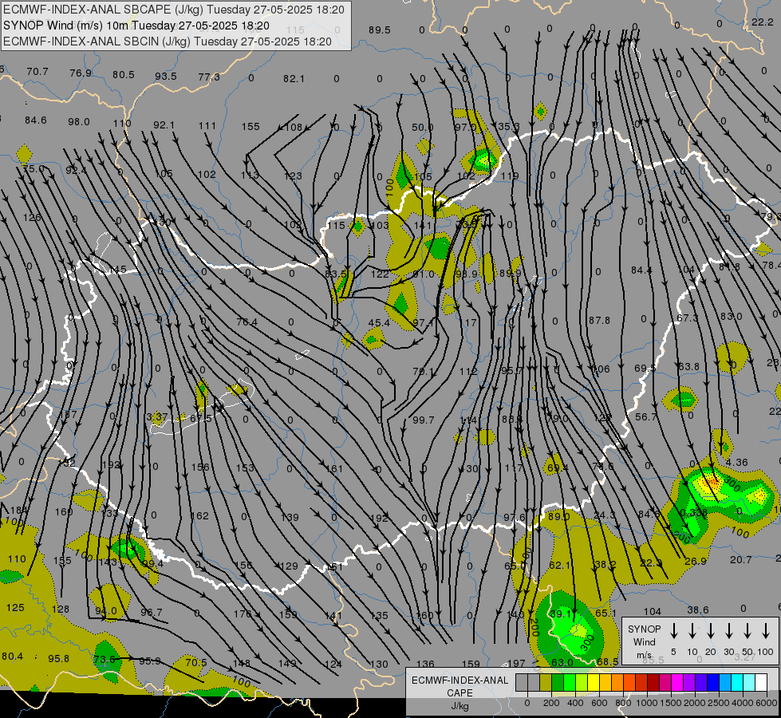Click the map value 99.7
Screen dimensions: 781x718
point(424,420)
